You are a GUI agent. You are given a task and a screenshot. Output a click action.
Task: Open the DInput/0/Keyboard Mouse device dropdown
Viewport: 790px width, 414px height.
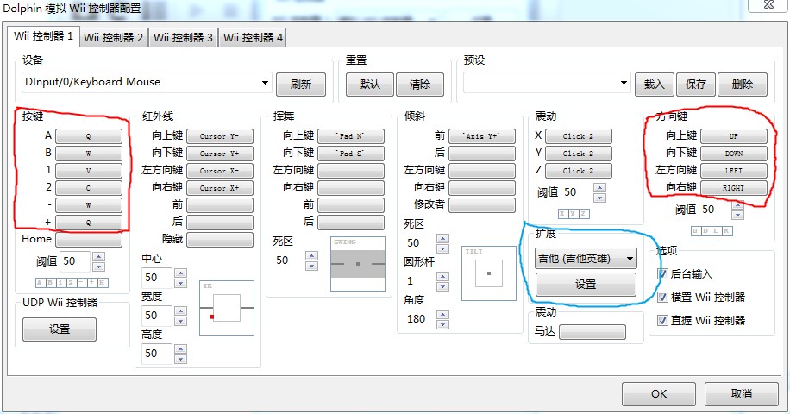[x=147, y=82]
